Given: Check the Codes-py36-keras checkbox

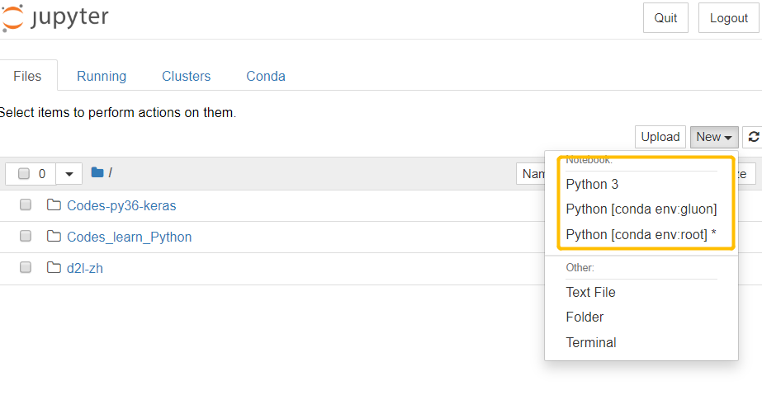Looking at the screenshot, I should click(x=26, y=205).
